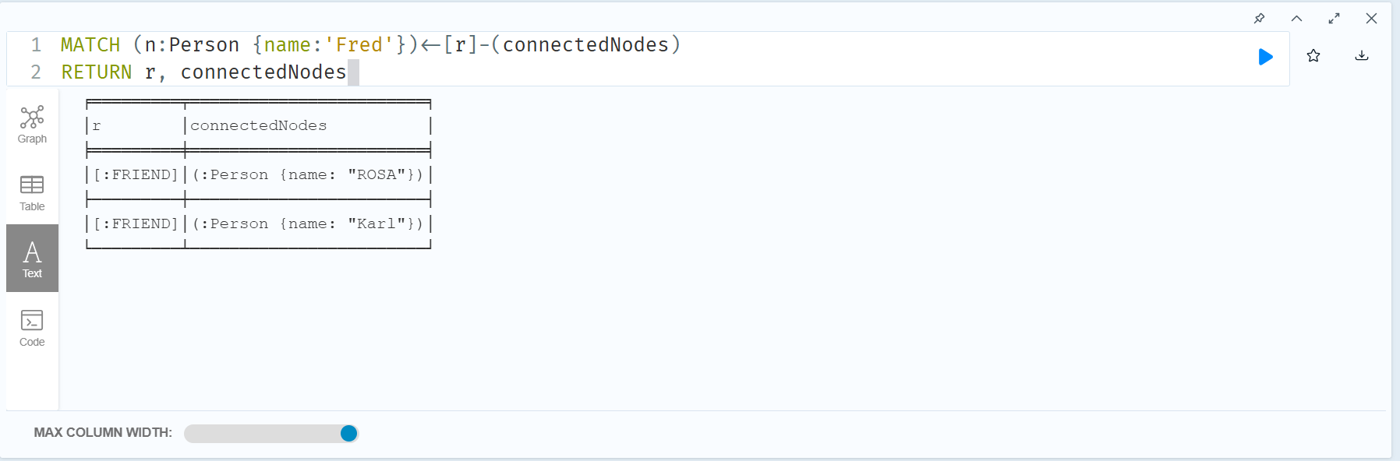Run the Cypher query with play button
The width and height of the screenshot is (1400, 461).
tap(1266, 57)
